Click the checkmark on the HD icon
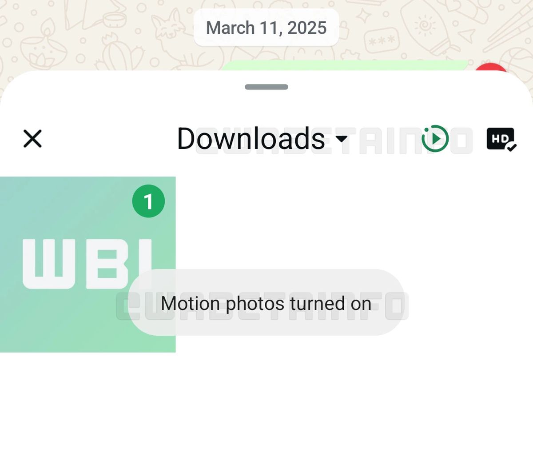The width and height of the screenshot is (533, 458). click(511, 147)
